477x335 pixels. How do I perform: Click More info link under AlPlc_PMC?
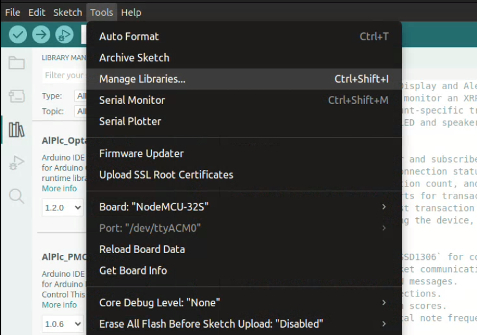tap(59, 304)
